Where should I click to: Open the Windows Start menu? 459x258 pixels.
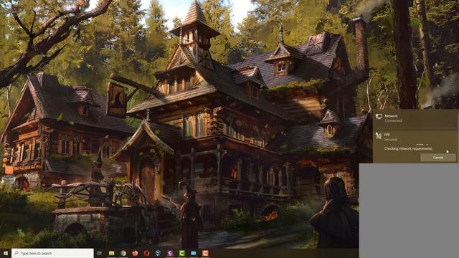[x=6, y=253]
